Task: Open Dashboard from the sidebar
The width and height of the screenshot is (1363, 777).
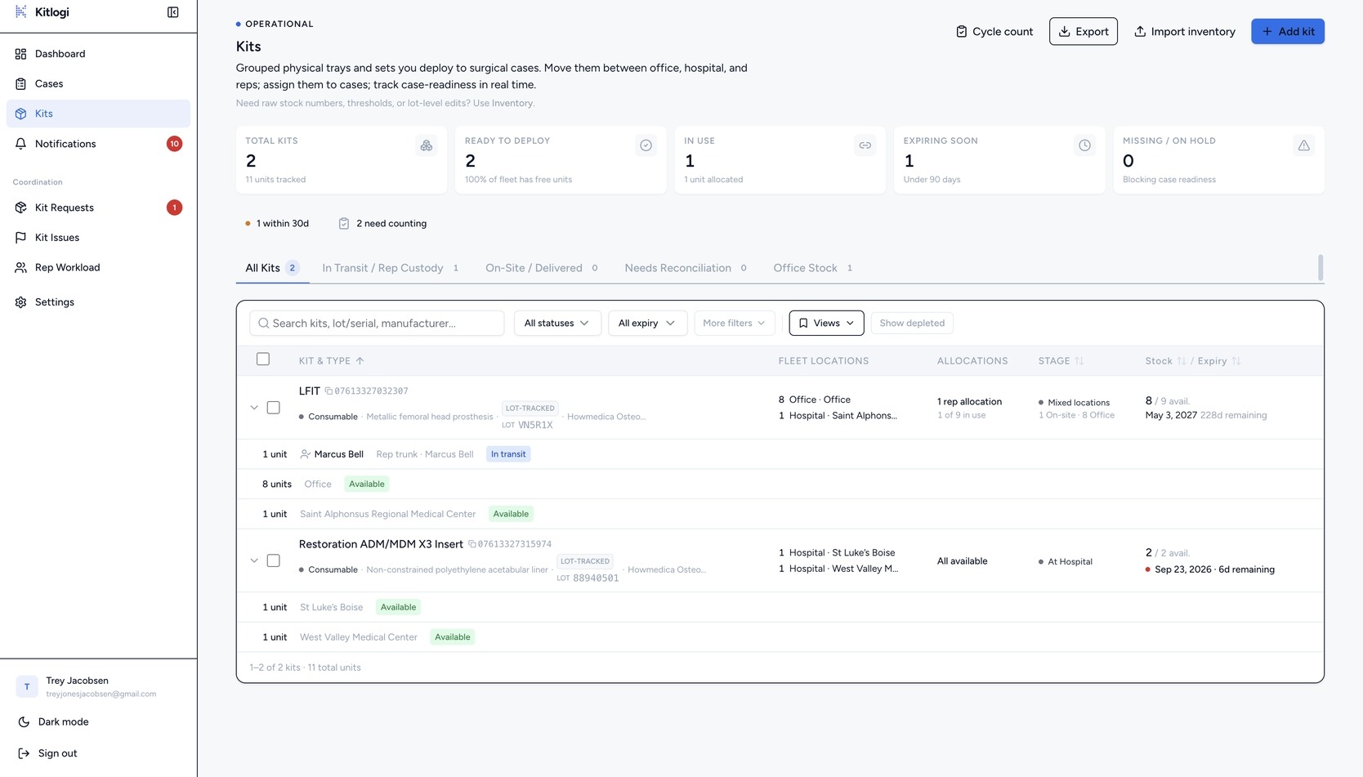Action: (98, 54)
